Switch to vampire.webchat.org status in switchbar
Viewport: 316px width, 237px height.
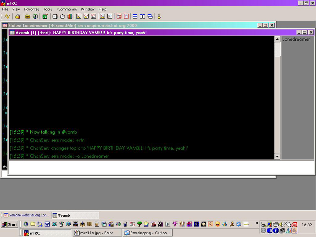(26, 215)
